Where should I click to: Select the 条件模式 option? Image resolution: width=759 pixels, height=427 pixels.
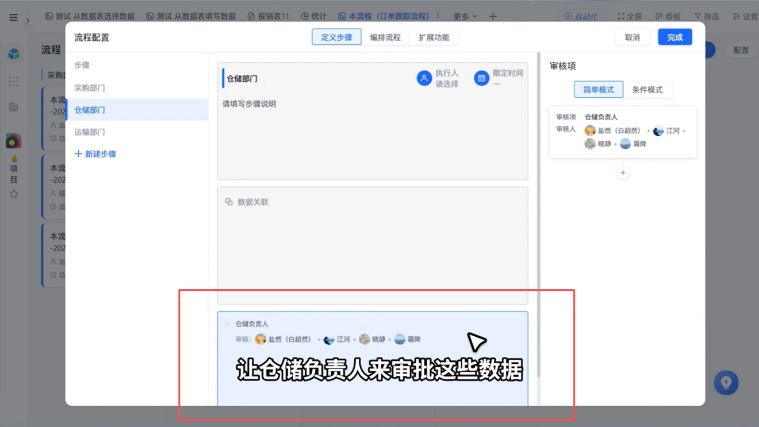click(647, 90)
